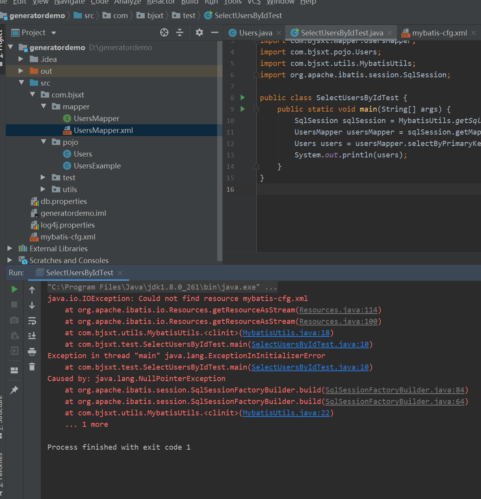481x499 pixels.
Task: Close the SelectUsersByIdTest.java tab
Action: click(390, 33)
